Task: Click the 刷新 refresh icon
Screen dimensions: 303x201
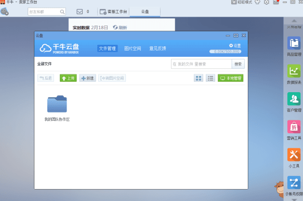Action: click(115, 27)
